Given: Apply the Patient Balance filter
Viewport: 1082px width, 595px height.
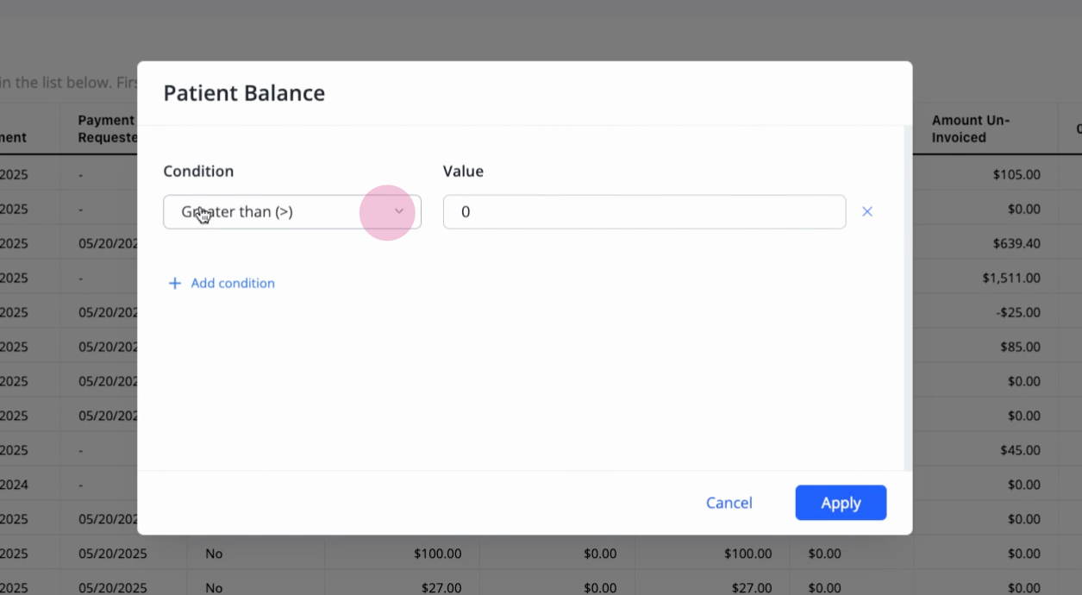Looking at the screenshot, I should [841, 503].
